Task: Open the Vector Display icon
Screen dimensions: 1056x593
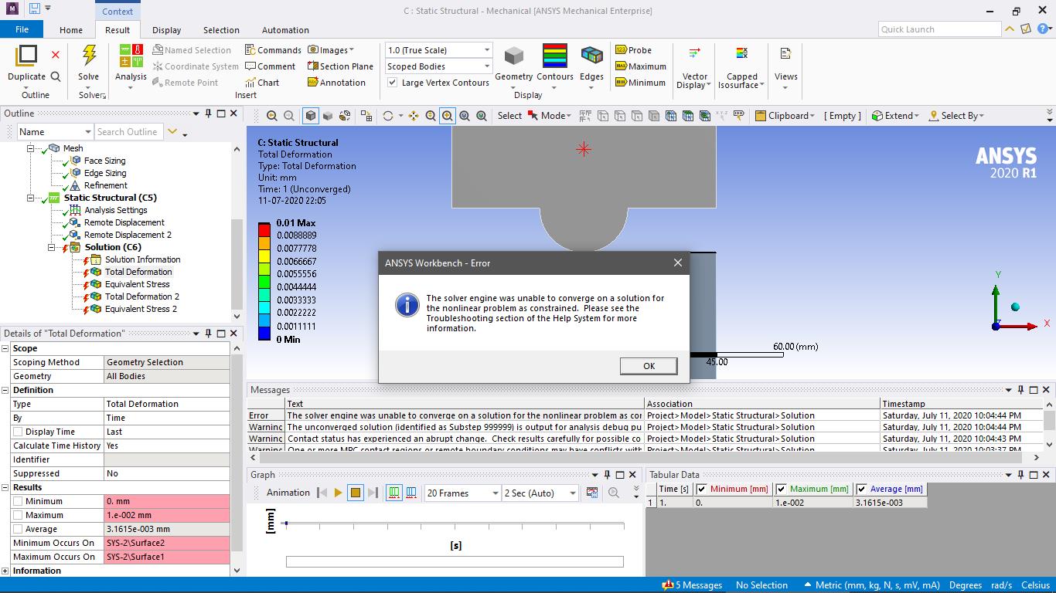Action: tap(694, 54)
